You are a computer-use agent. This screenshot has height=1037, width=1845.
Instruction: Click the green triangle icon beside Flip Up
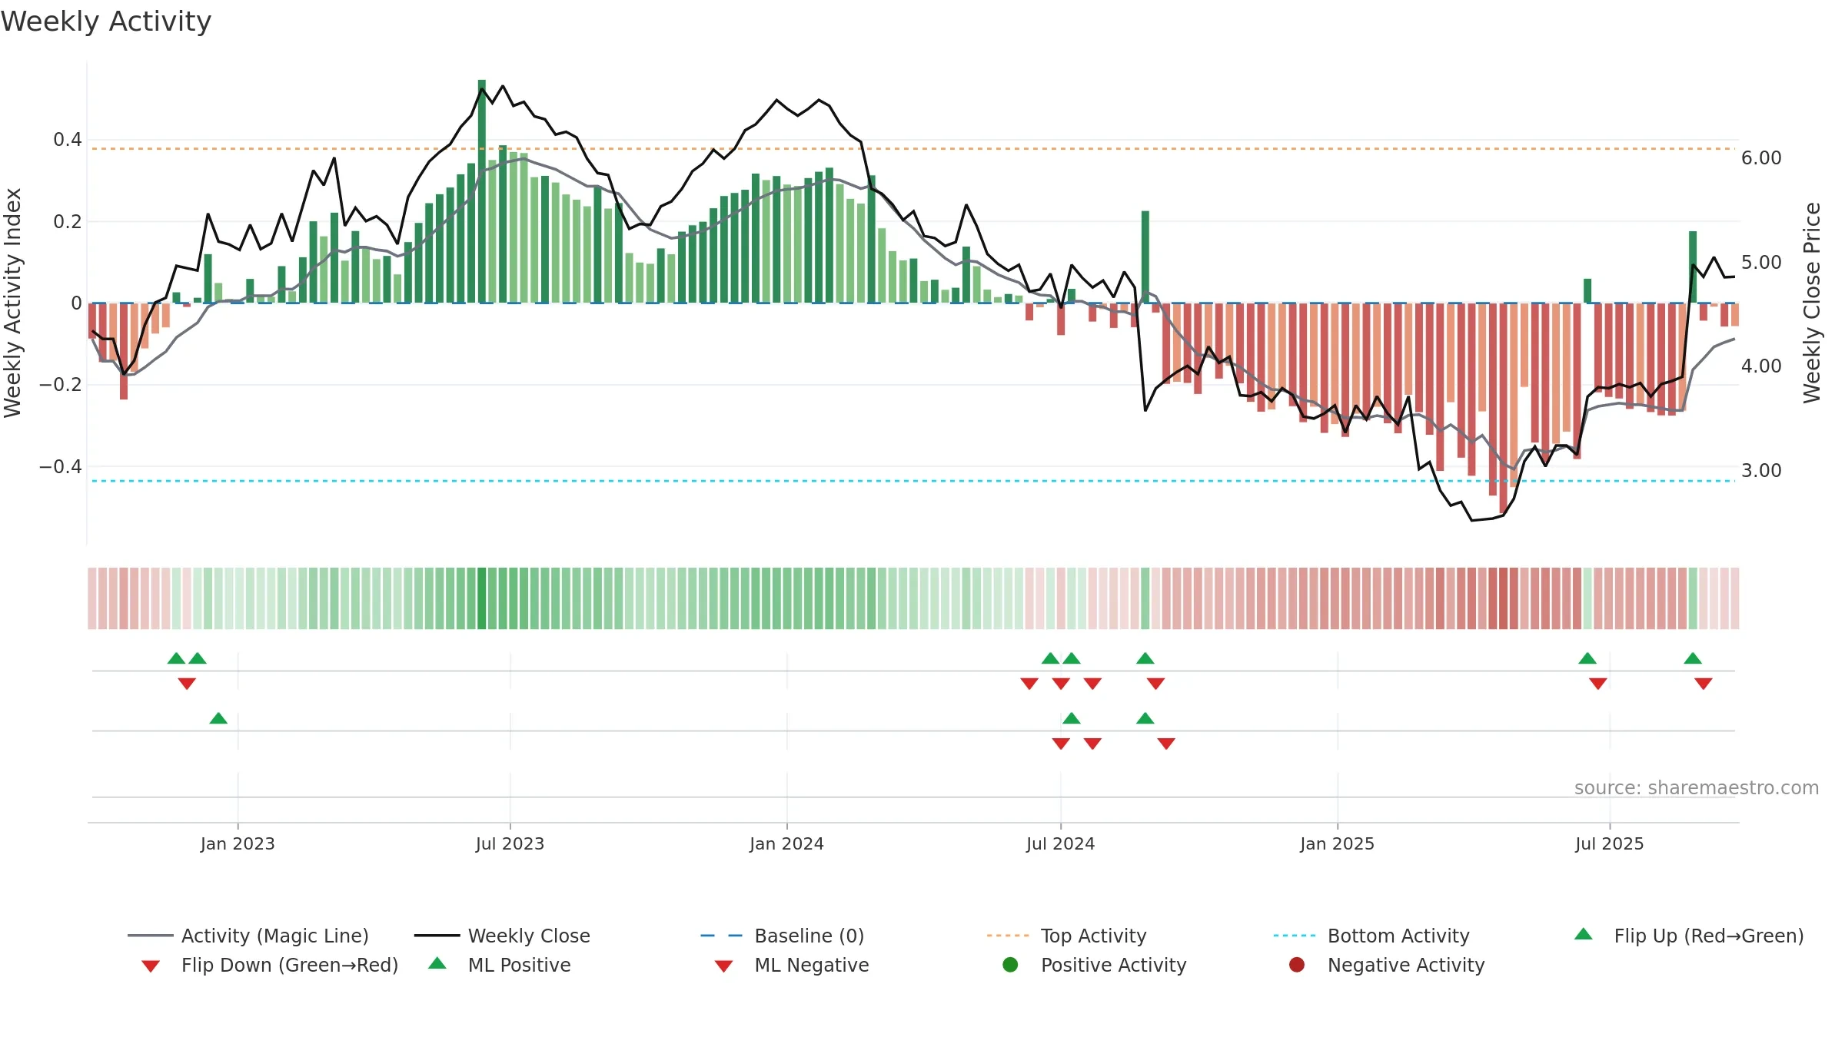pyautogui.click(x=1584, y=934)
